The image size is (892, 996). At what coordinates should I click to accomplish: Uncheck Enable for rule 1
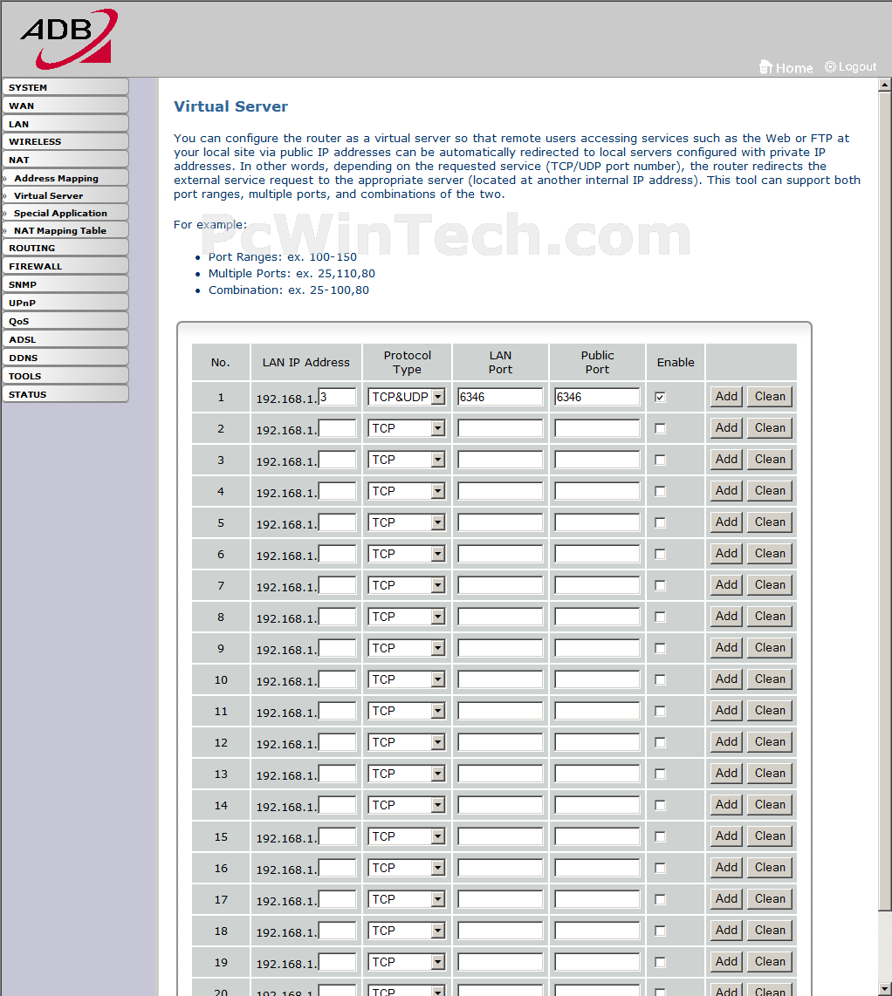(x=660, y=397)
